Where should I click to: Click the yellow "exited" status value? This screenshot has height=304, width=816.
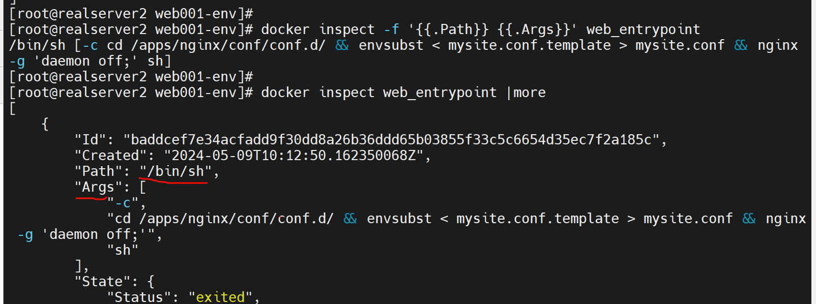pyautogui.click(x=220, y=297)
